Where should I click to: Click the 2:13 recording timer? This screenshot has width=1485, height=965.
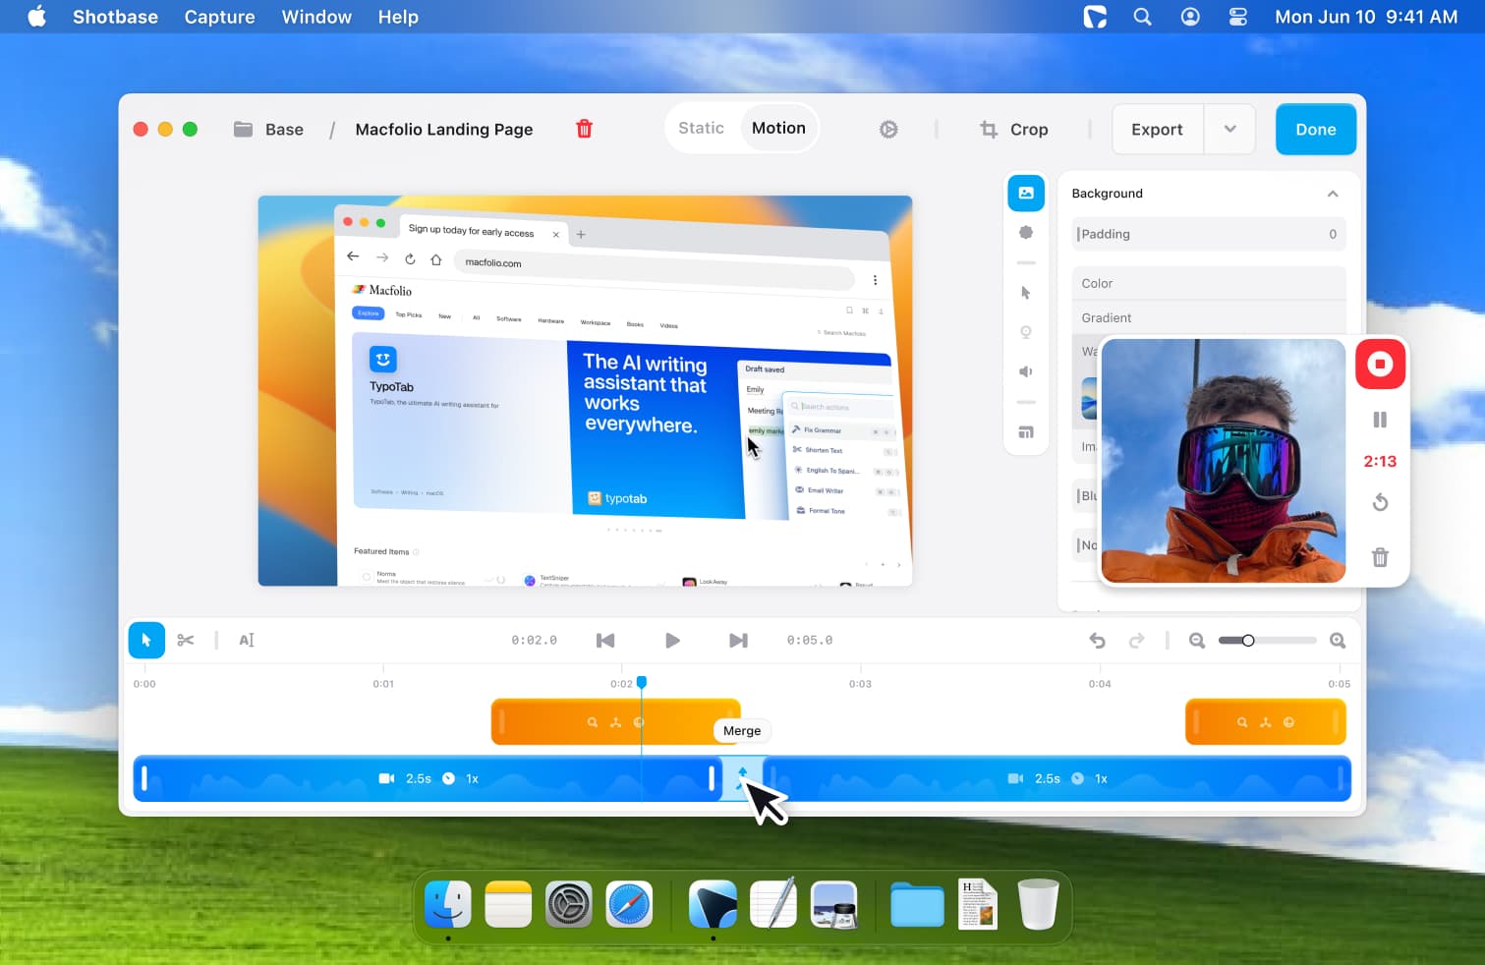pos(1380,461)
